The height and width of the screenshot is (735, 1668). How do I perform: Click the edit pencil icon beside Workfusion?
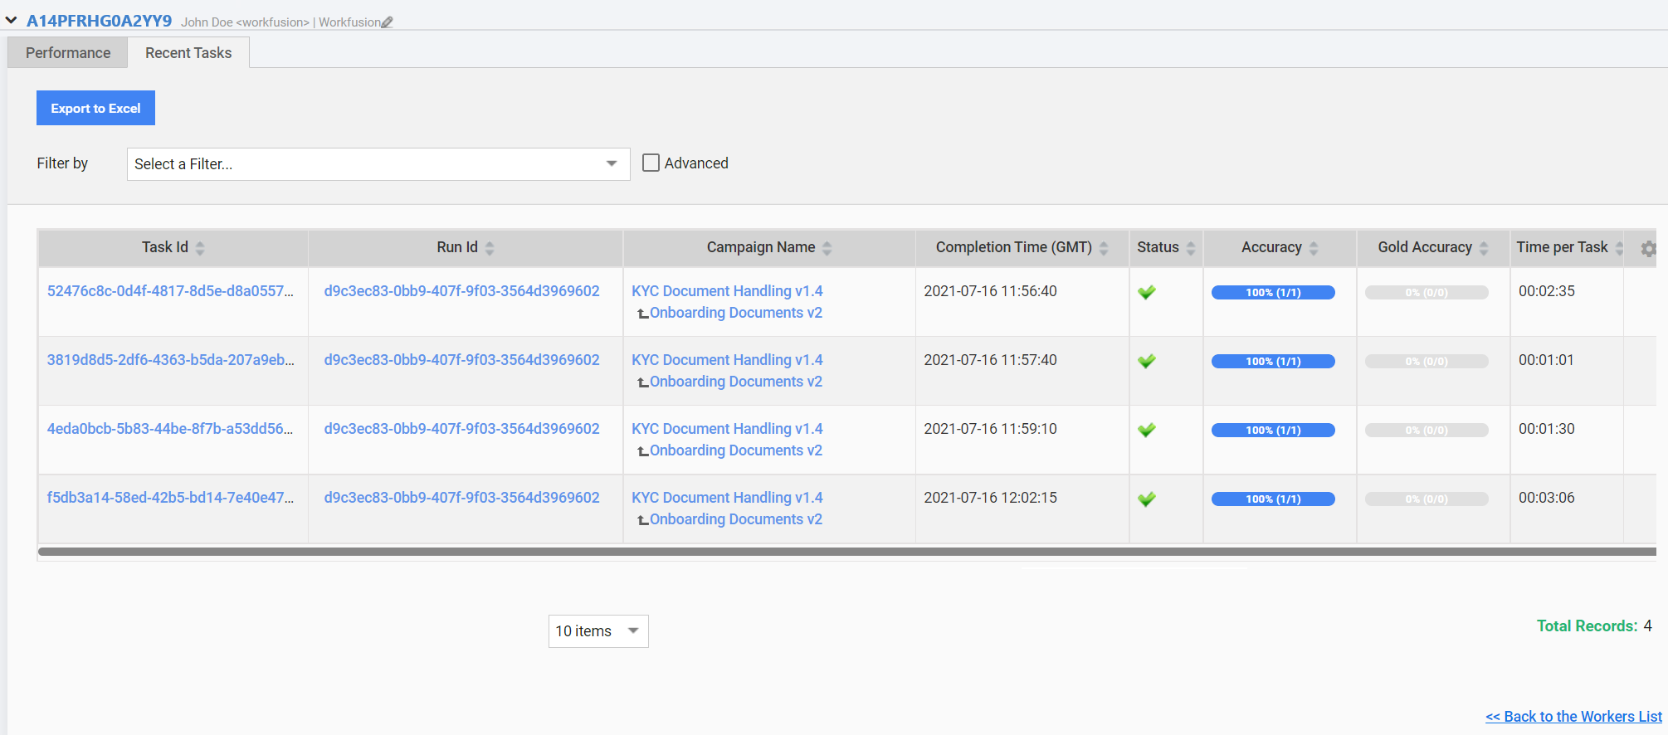pos(387,22)
